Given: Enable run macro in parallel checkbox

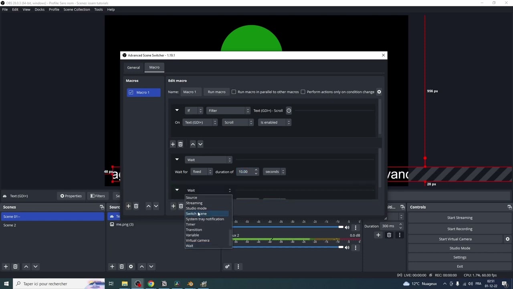Looking at the screenshot, I should coord(234,92).
